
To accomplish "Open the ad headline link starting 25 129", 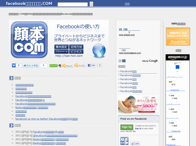I will coord(129,29).
